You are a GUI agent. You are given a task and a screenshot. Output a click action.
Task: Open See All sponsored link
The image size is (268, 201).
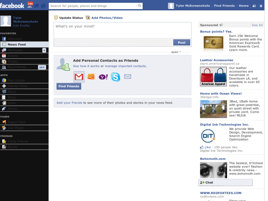coord(257,25)
